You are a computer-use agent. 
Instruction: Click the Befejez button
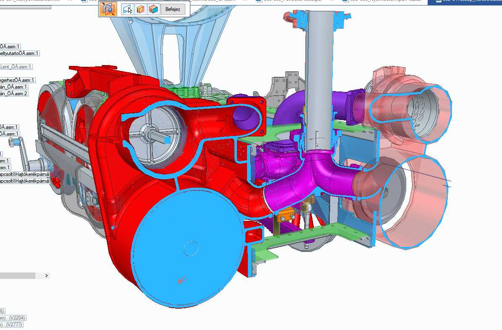[173, 9]
